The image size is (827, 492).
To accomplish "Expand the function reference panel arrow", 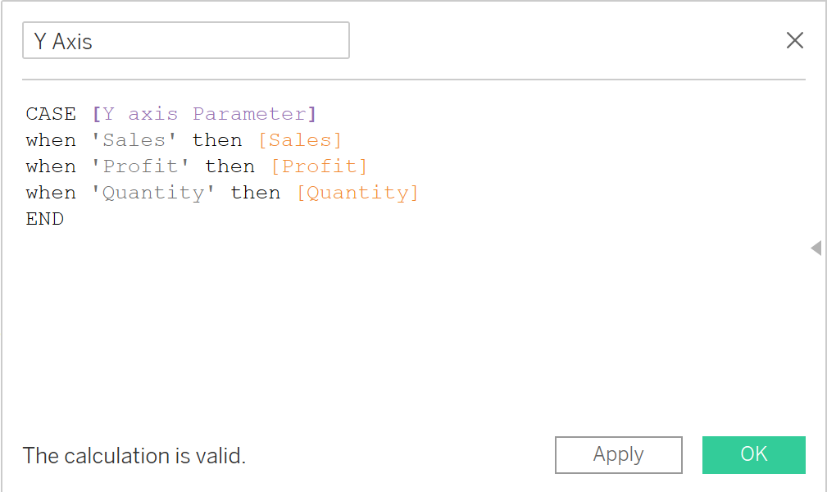I will [816, 248].
